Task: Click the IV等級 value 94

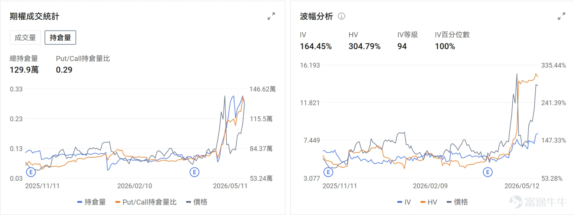Action: click(402, 46)
